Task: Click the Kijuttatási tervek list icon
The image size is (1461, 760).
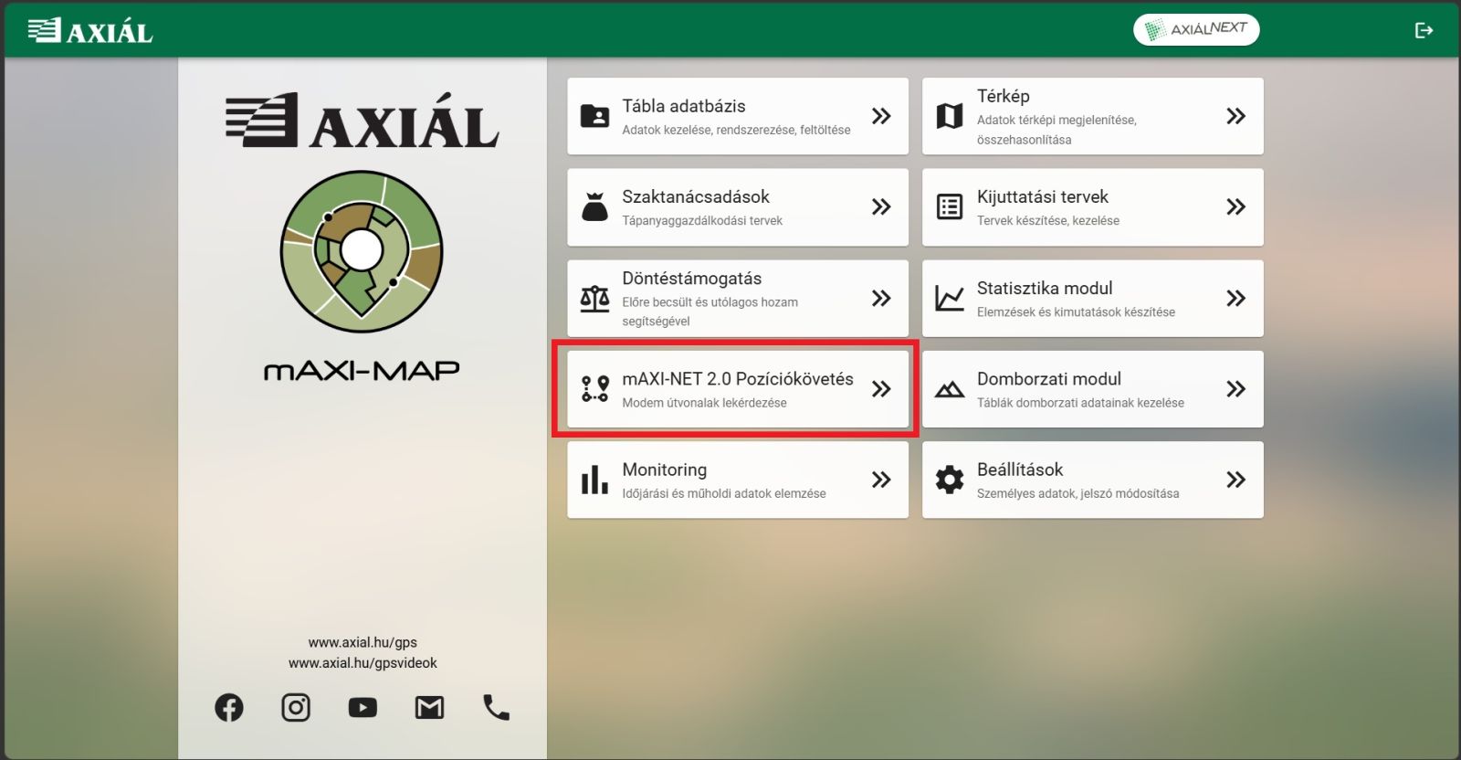Action: point(950,206)
